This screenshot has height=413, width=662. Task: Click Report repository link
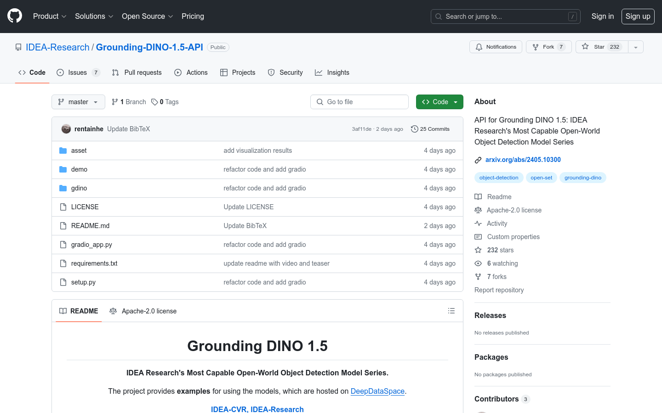499,290
